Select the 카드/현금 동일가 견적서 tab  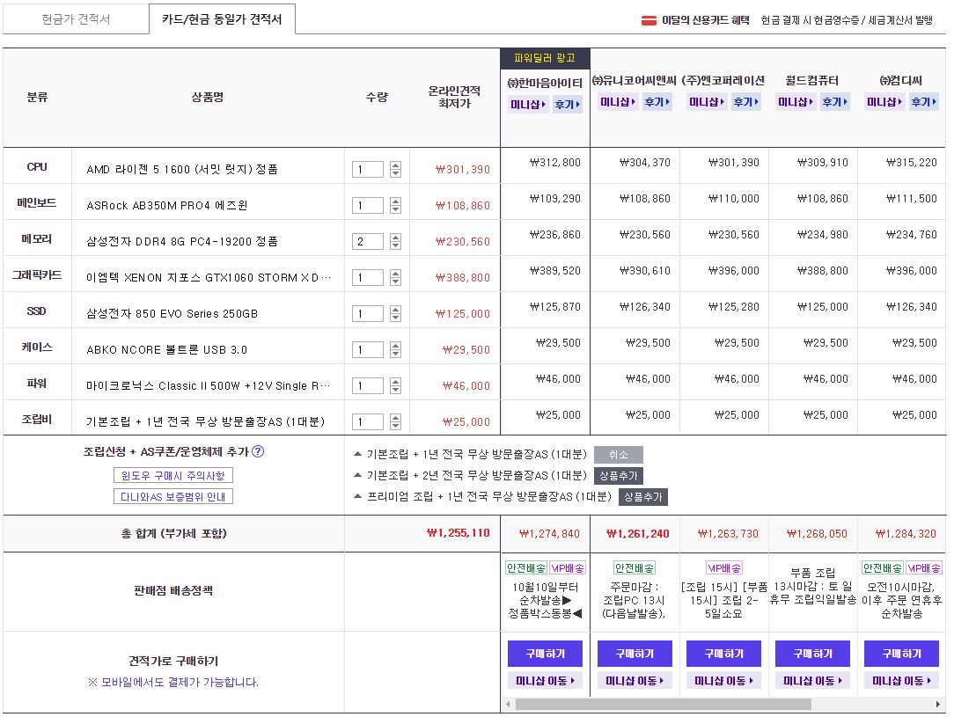tap(222, 18)
